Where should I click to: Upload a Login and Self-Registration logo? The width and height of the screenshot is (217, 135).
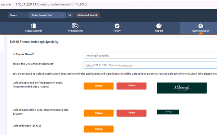99,86
